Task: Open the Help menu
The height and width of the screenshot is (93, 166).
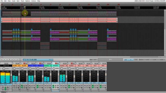Action: coord(39,1)
